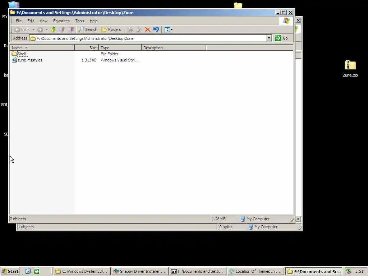Switch to Snappy Driver Installer taskbar button
368x276 pixels.
pos(140,271)
